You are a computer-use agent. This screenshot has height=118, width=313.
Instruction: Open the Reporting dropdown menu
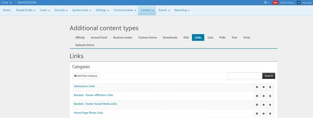click(182, 10)
